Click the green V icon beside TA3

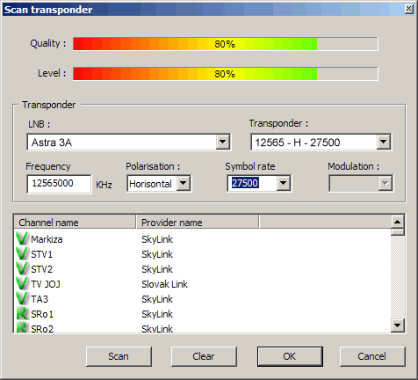tap(22, 298)
